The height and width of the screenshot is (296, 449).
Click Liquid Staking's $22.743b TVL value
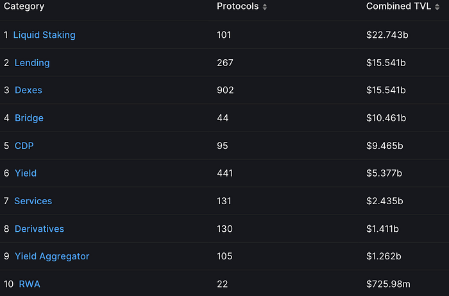(x=387, y=35)
